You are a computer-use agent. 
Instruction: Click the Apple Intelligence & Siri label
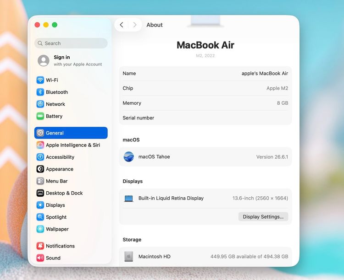[x=73, y=145]
